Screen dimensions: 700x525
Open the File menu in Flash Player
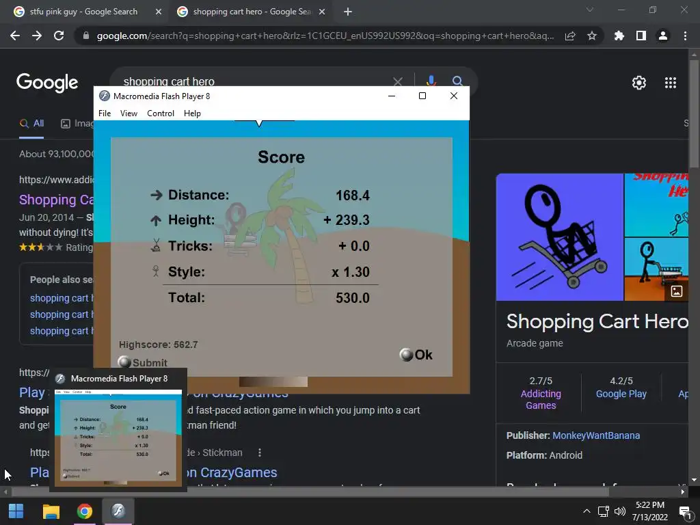point(105,113)
